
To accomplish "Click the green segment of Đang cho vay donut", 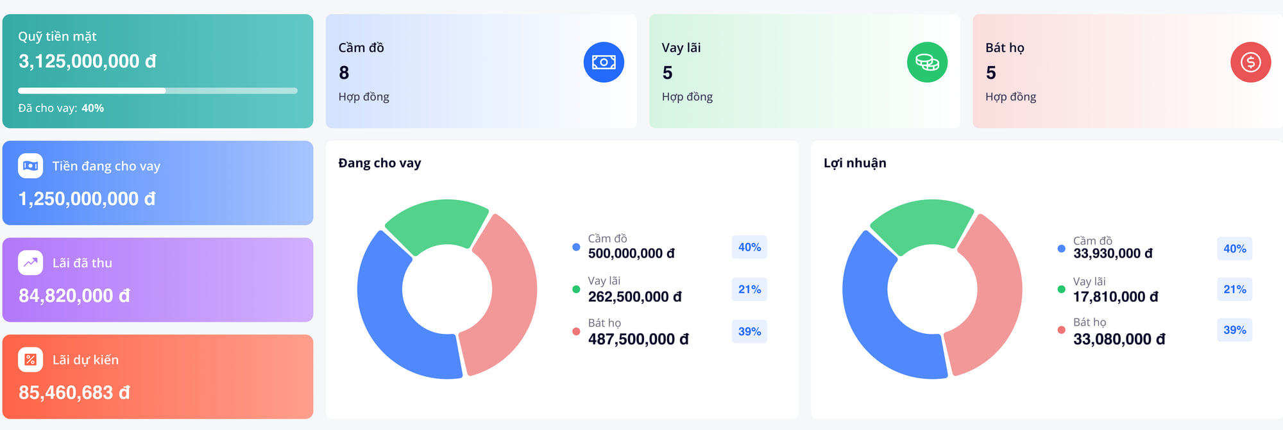I will (x=438, y=224).
